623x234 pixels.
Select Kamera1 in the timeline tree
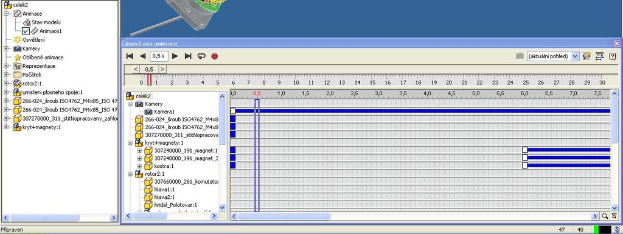(x=164, y=112)
